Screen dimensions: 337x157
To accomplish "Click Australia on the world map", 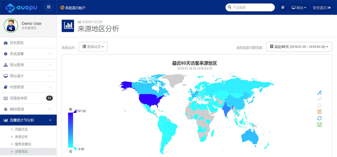I will coord(250,137).
